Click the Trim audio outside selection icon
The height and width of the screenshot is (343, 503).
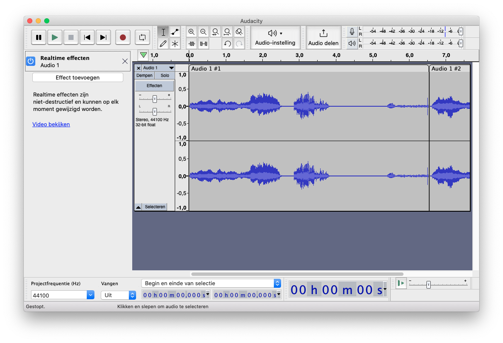pos(192,43)
